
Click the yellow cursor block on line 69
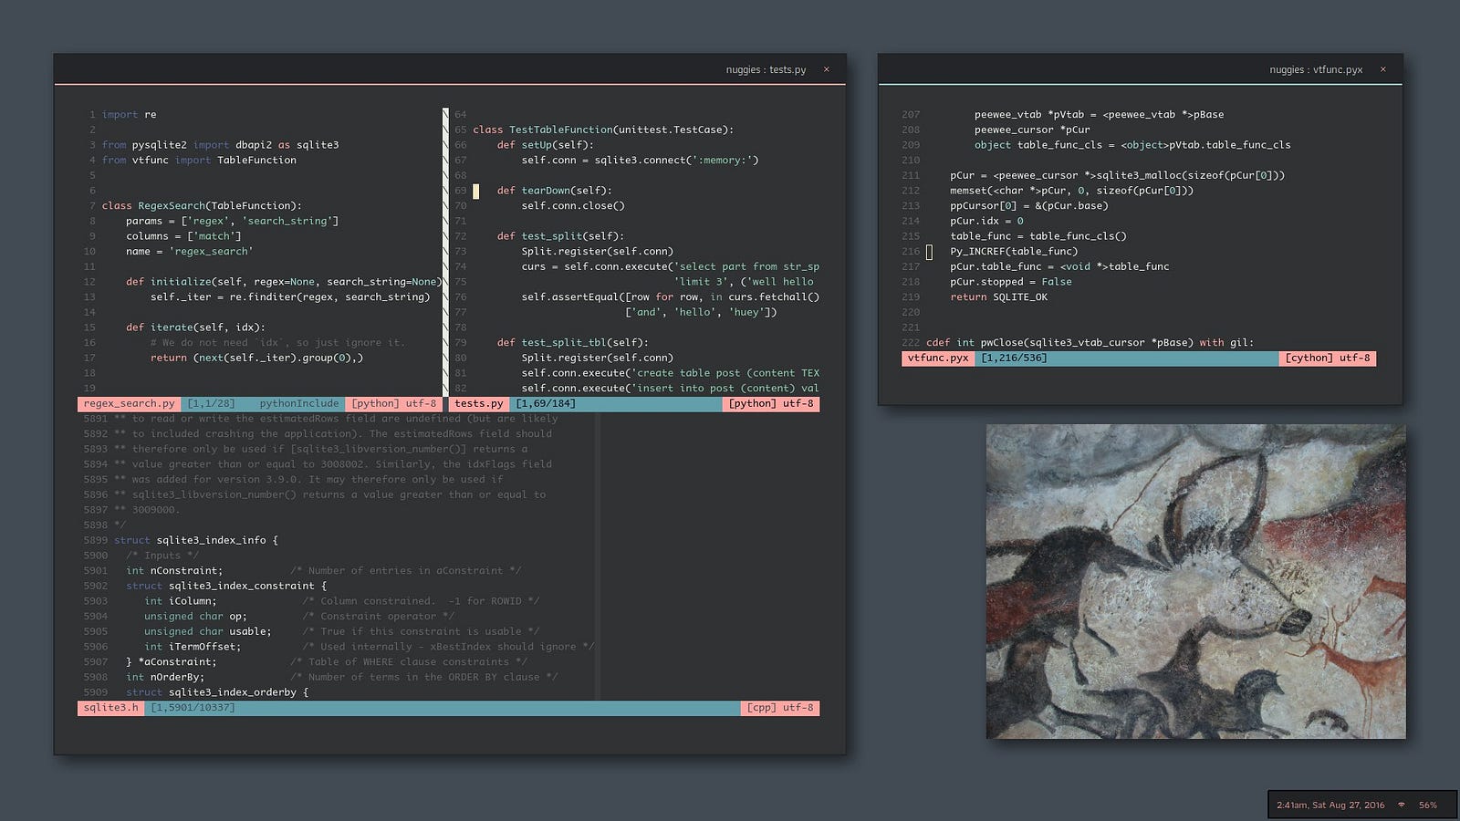(x=475, y=191)
